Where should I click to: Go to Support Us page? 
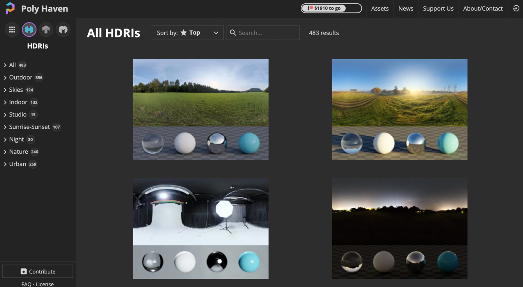coord(438,9)
